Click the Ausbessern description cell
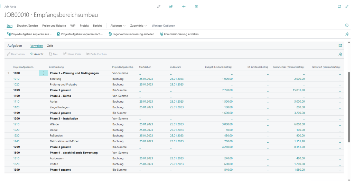 point(57,159)
